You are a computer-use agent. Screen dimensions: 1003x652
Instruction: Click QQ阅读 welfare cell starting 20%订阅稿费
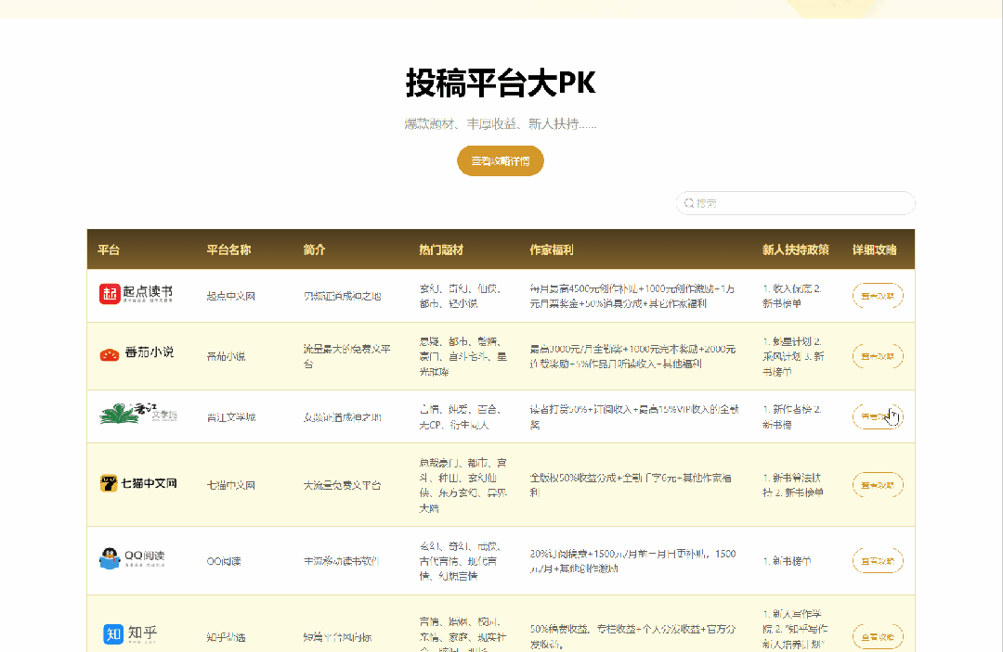(x=632, y=561)
